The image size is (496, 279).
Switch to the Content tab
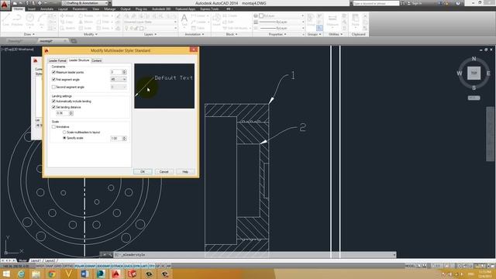coord(97,60)
